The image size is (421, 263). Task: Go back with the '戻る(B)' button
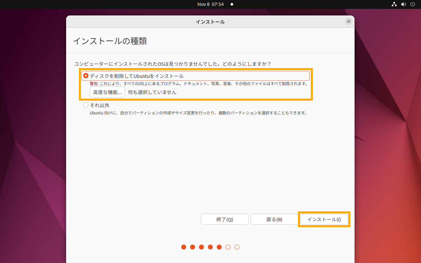(274, 219)
